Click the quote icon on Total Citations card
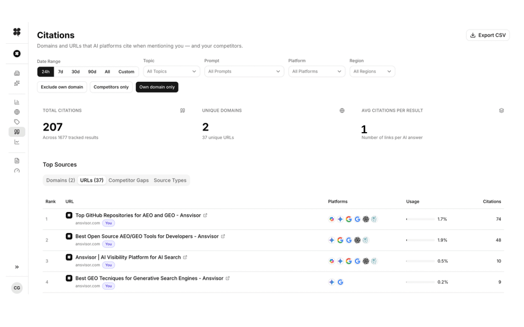524x327 pixels. (183, 110)
